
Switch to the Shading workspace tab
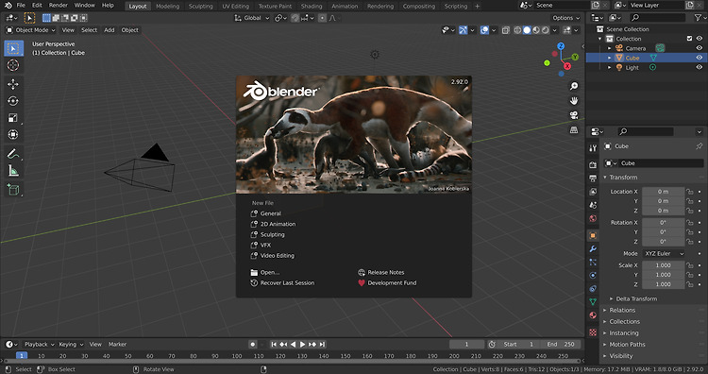point(312,6)
